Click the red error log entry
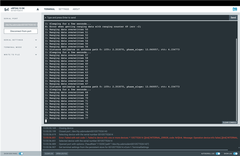Viewport: 240px width, 156px height. 140,138
